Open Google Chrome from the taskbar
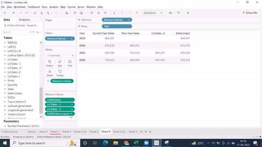The height and width of the screenshot is (147, 262). 126,143
